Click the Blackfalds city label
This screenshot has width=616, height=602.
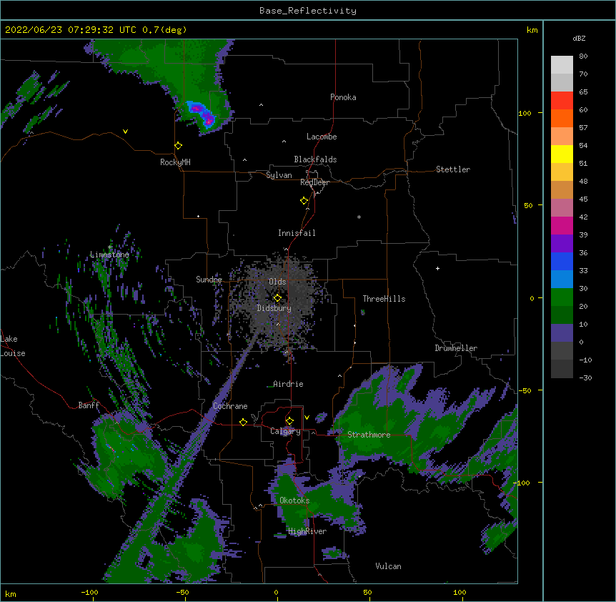click(x=315, y=159)
